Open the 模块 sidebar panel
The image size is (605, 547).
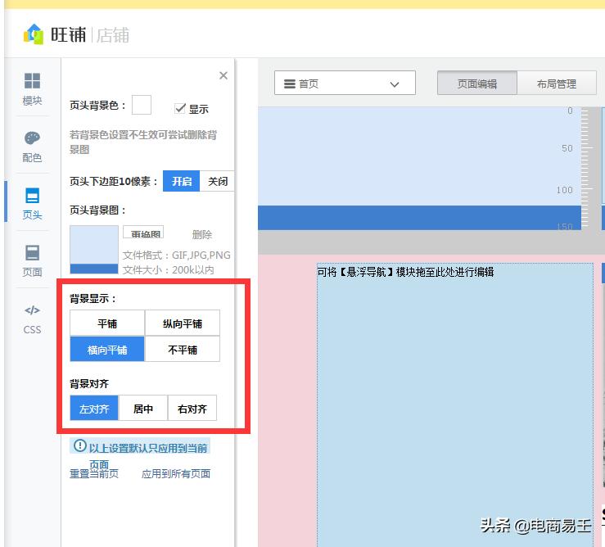32,88
